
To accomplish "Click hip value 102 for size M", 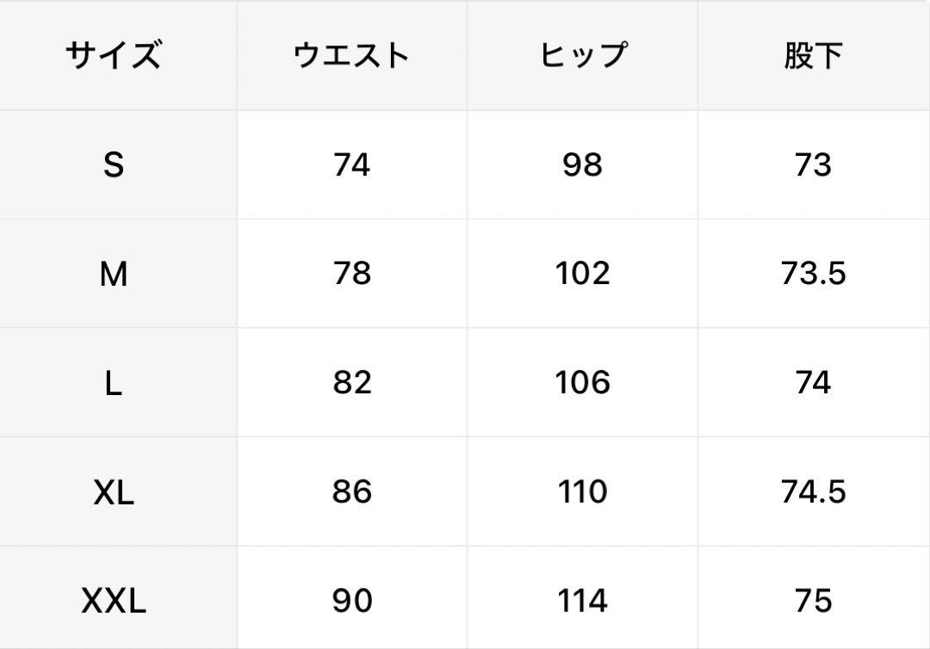I will pos(582,274).
